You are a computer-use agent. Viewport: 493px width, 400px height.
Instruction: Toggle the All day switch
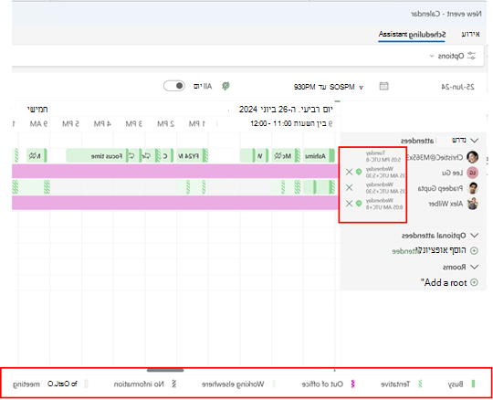[174, 86]
